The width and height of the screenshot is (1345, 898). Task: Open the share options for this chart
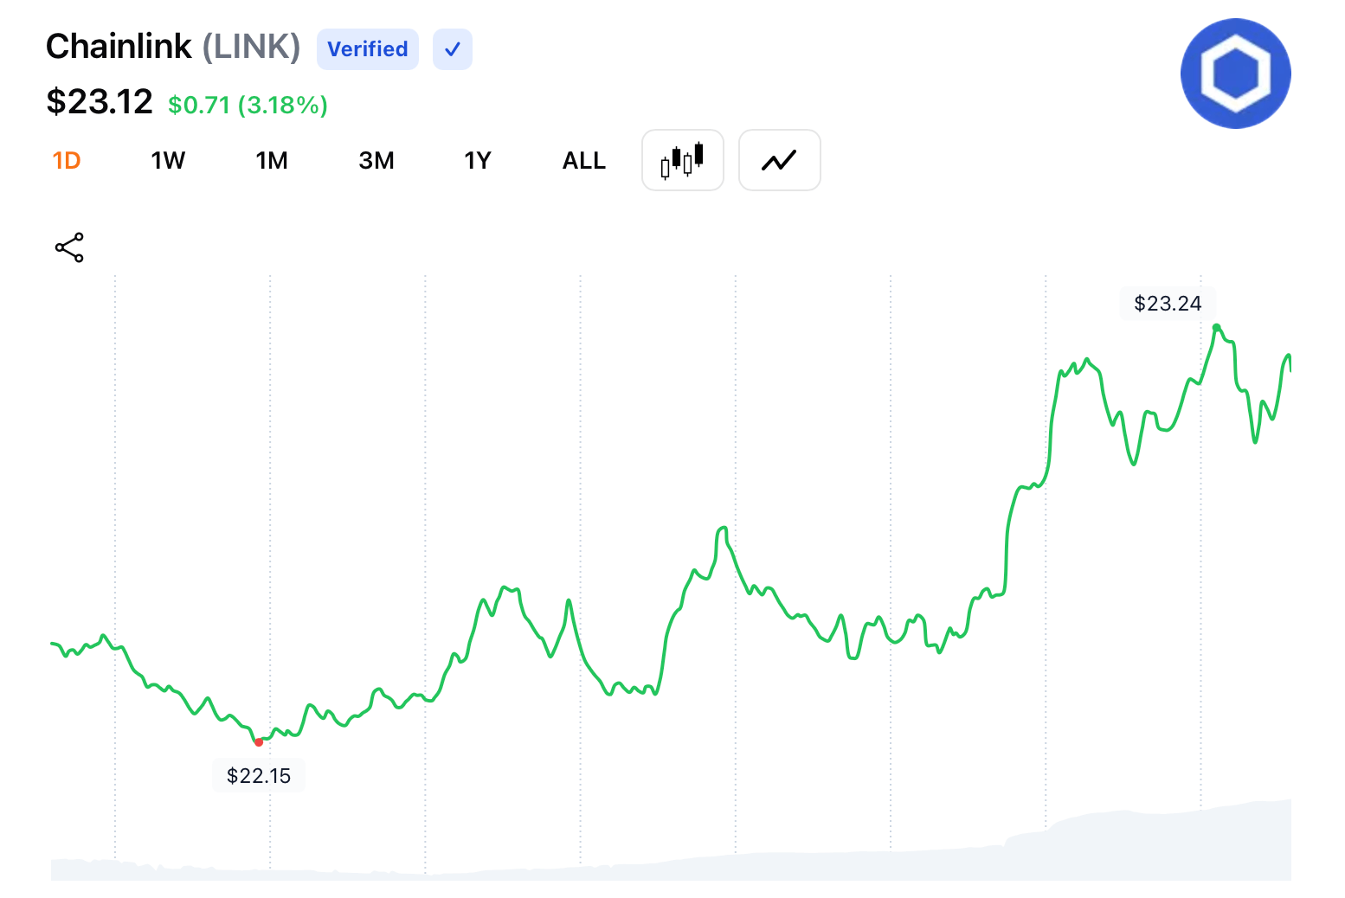tap(68, 247)
